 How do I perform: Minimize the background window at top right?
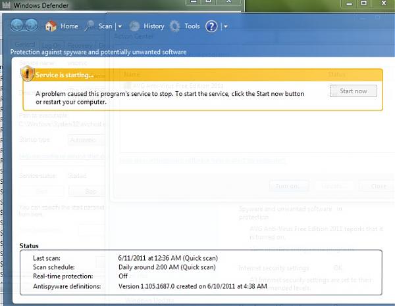click(x=349, y=3)
